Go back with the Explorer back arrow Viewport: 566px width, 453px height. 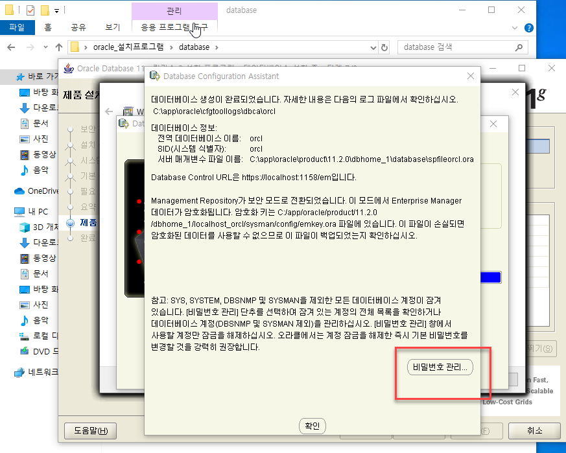coord(11,47)
